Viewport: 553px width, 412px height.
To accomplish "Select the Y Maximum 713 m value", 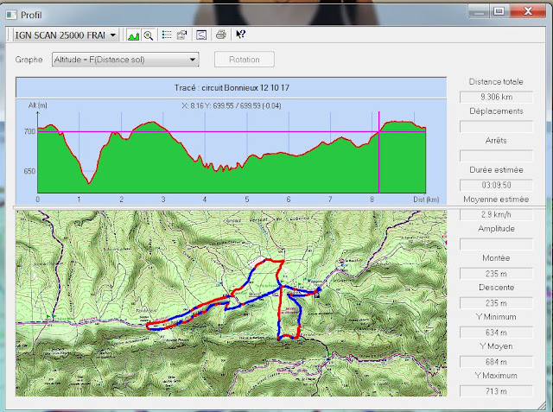I will point(496,391).
